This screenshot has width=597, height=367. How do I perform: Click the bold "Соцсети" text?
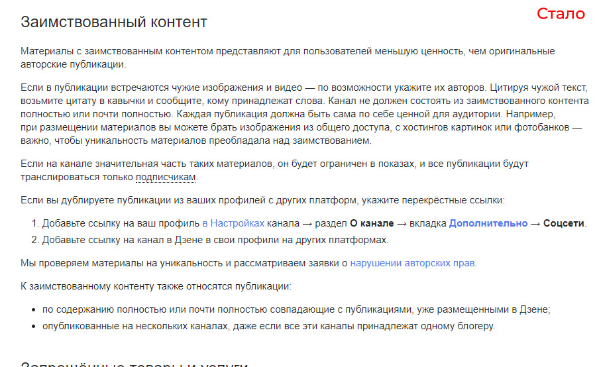click(563, 223)
